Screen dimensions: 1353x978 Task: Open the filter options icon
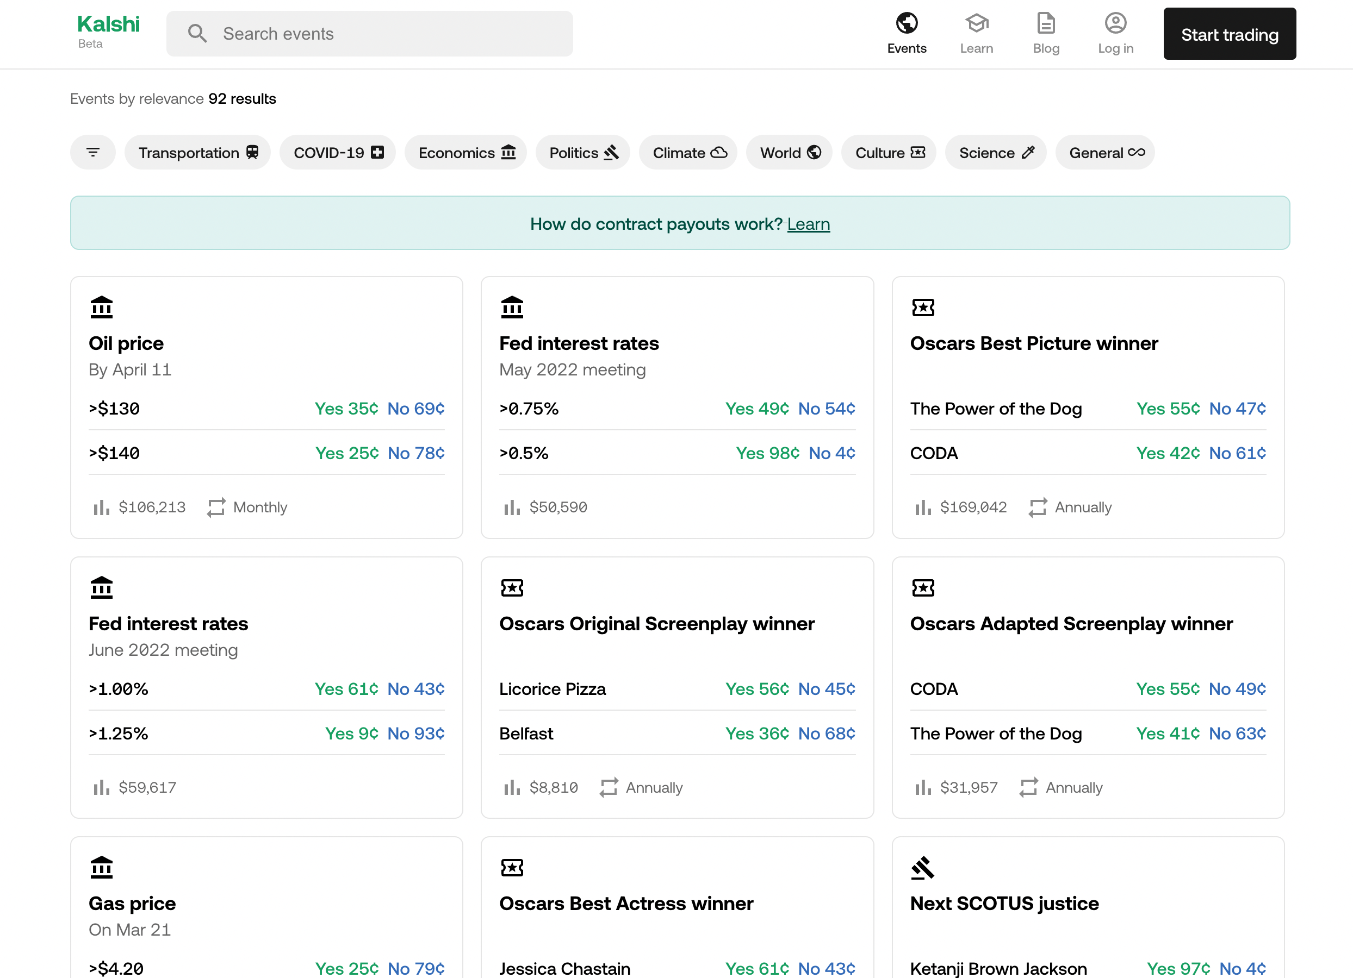click(x=93, y=153)
